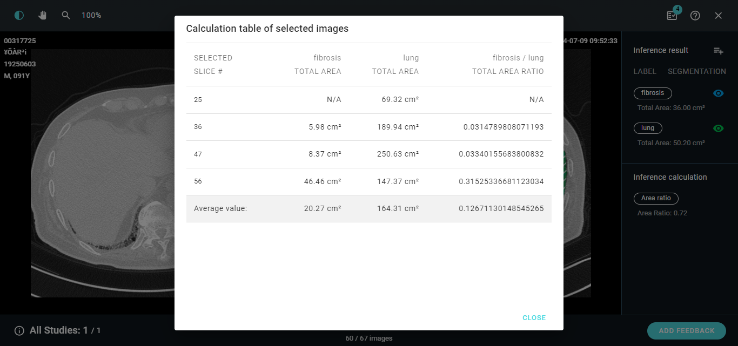738x346 pixels.
Task: Click the LABEL column header
Action: tap(645, 71)
